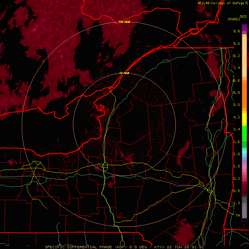Click the 5.0 legend value
This screenshot has height=249, width=249.
coord(237,105)
